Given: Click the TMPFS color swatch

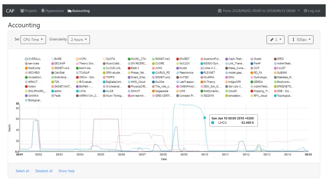Looking at the screenshot, I should 104,78.
